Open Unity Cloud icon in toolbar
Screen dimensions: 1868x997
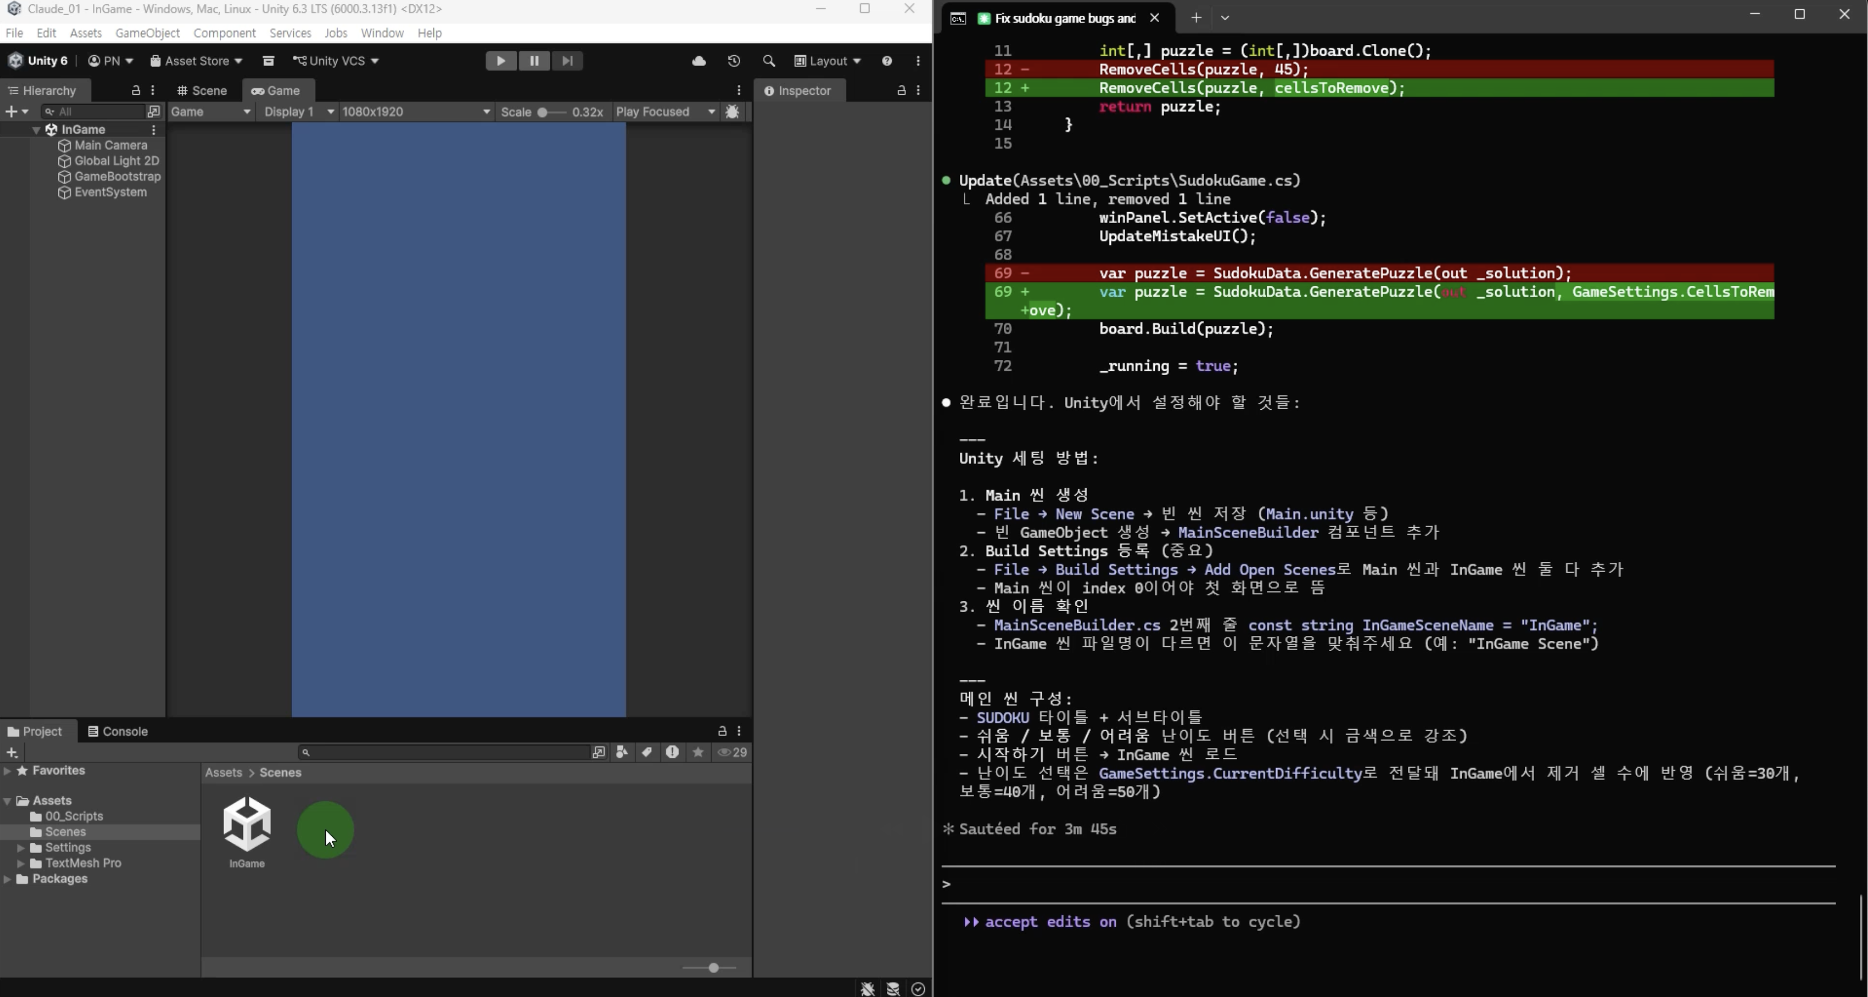click(699, 61)
